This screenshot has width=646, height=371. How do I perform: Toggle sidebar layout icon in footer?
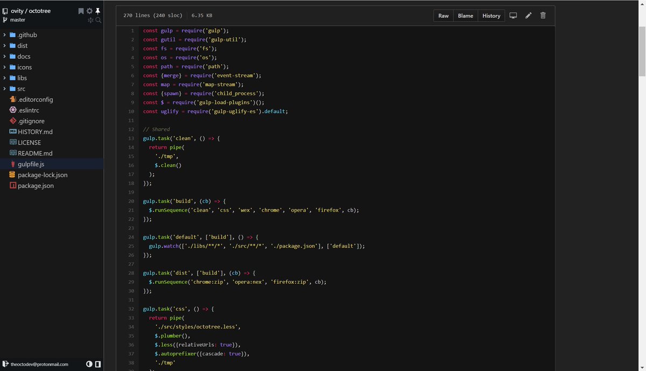(97, 364)
